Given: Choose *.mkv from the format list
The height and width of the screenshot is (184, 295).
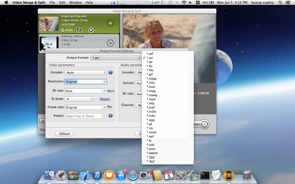Looking at the screenshot, I should (x=168, y=82).
